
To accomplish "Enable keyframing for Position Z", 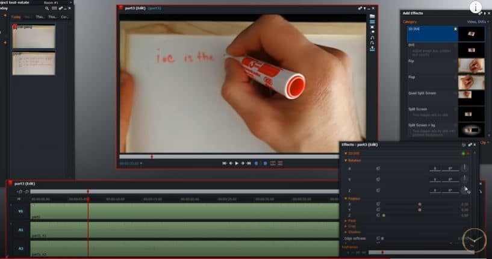I will pyautogui.click(x=378, y=215).
